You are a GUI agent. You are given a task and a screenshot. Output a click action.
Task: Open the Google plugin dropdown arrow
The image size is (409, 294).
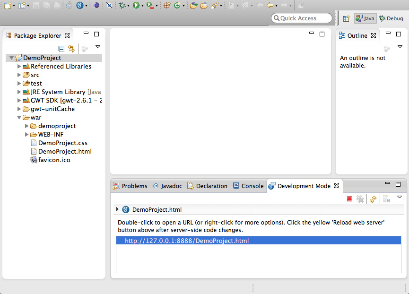(86, 6)
